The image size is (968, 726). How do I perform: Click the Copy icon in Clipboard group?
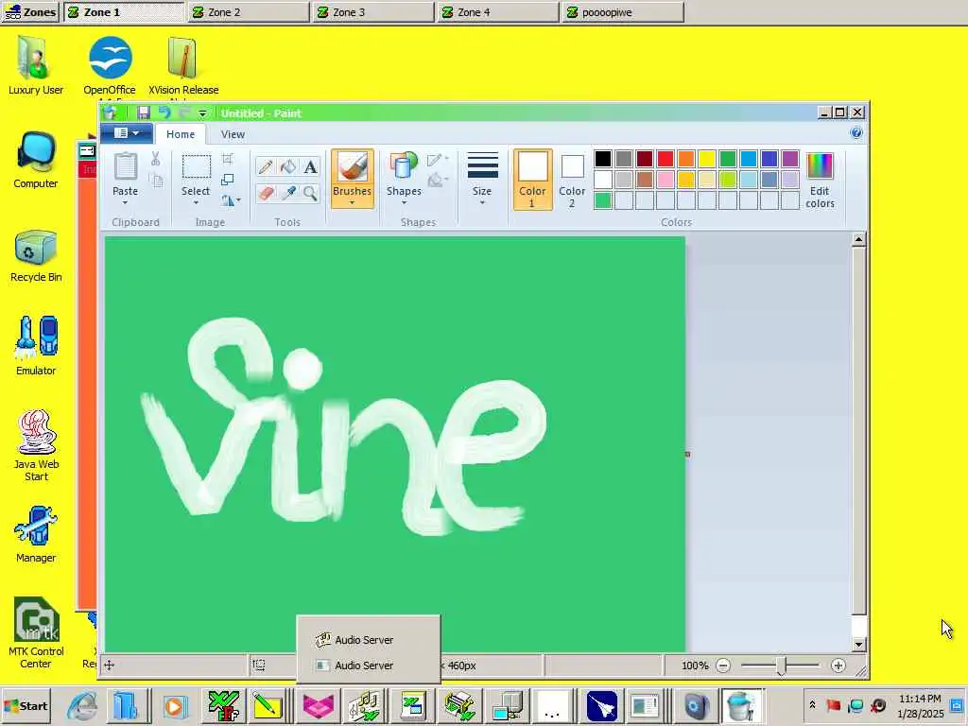[x=157, y=181]
